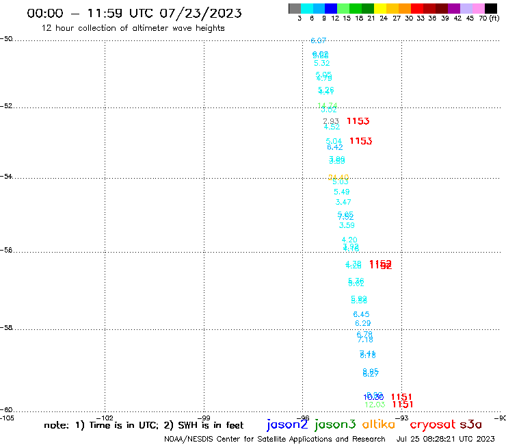Select the 5.32 wave height reading
The image size is (506, 445).
tap(322, 63)
